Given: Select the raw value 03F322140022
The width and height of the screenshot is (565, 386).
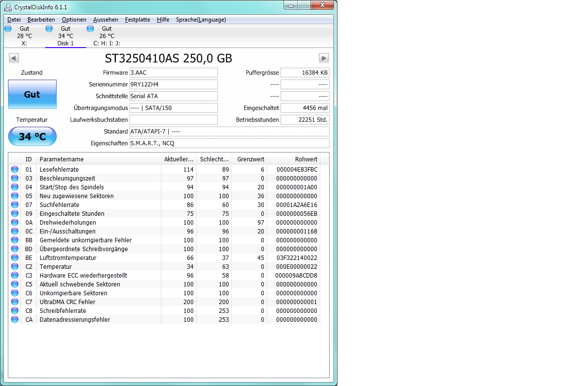Looking at the screenshot, I should point(297,257).
